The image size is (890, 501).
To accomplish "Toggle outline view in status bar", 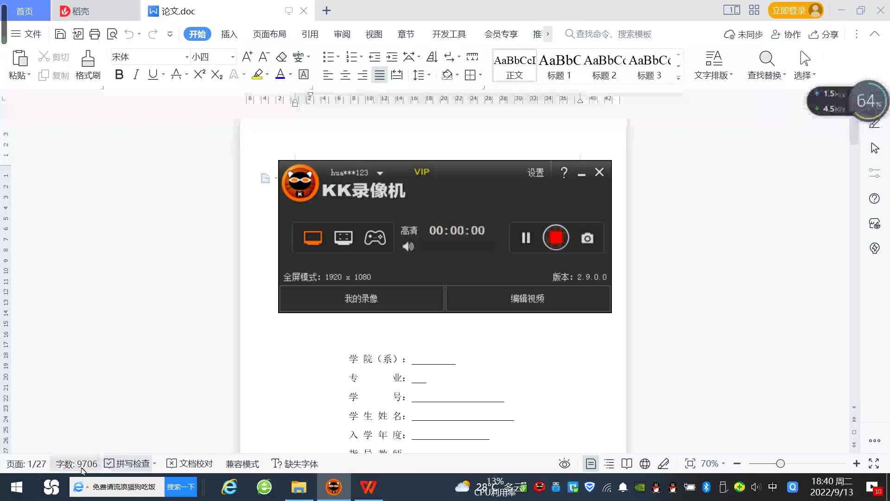I will [x=609, y=463].
